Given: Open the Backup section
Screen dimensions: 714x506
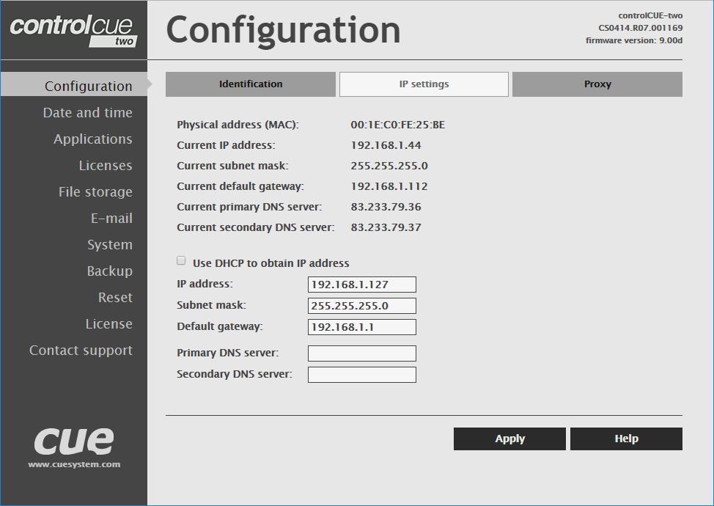Looking at the screenshot, I should 109,271.
